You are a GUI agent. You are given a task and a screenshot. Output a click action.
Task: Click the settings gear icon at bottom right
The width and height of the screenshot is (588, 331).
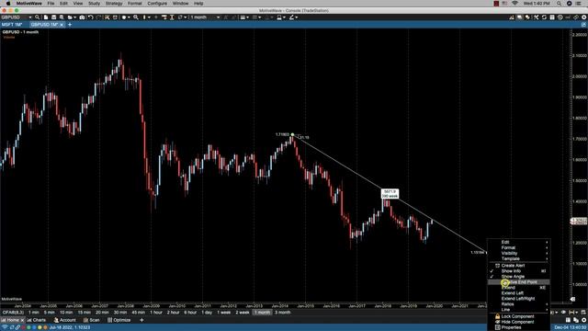[x=584, y=320]
